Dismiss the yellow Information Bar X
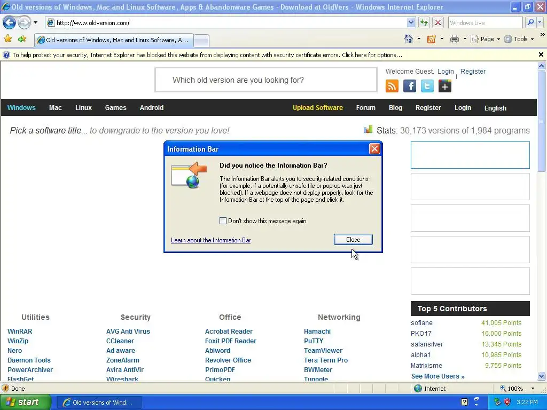This screenshot has height=410, width=547. coord(541,55)
